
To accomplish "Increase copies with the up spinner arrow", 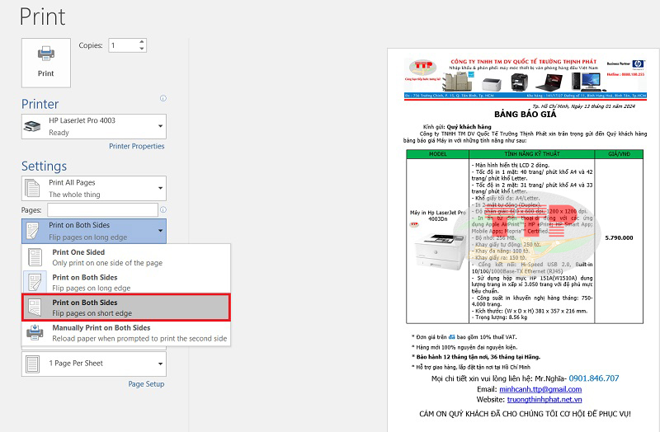I will pos(142,42).
